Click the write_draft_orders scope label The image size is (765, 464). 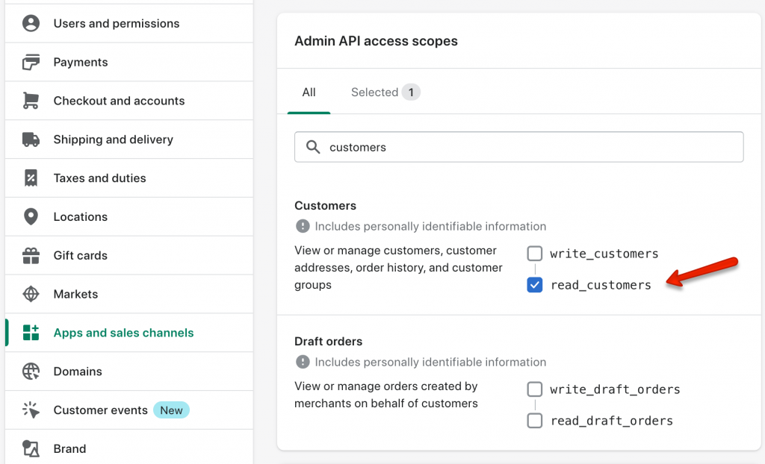[x=615, y=389]
